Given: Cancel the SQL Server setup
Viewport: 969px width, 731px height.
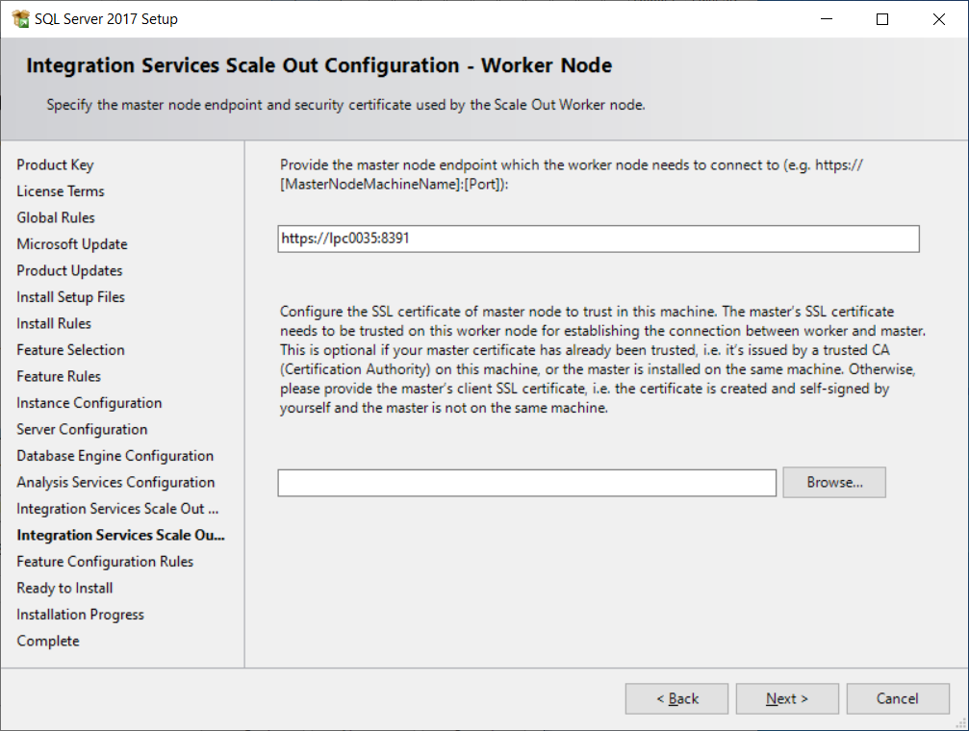Looking at the screenshot, I should point(897,699).
